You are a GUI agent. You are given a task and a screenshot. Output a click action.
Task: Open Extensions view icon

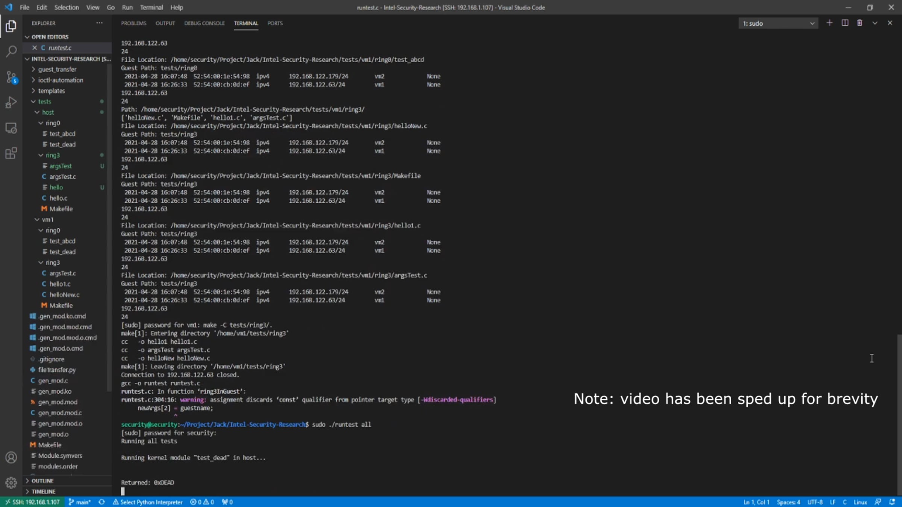pos(11,153)
